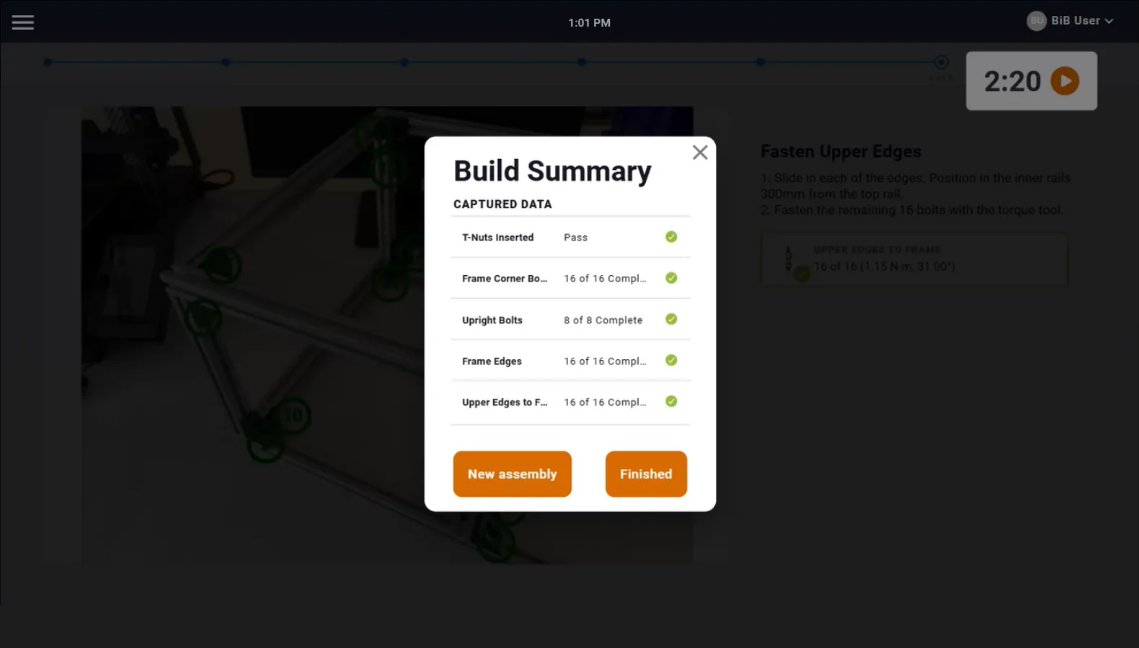Image resolution: width=1139 pixels, height=648 pixels.
Task: Click the 2:20 timer display
Action: [x=1012, y=81]
